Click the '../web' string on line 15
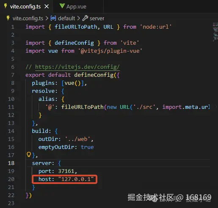Image resolution: width=218 pixels, height=208 pixels. 77,139
